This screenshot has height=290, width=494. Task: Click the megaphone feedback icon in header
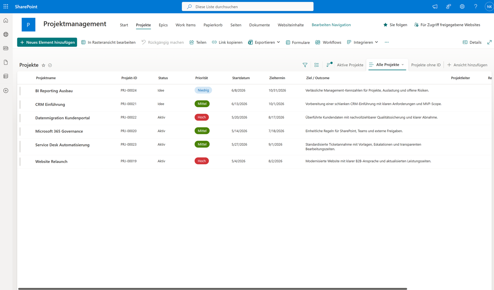(435, 6)
